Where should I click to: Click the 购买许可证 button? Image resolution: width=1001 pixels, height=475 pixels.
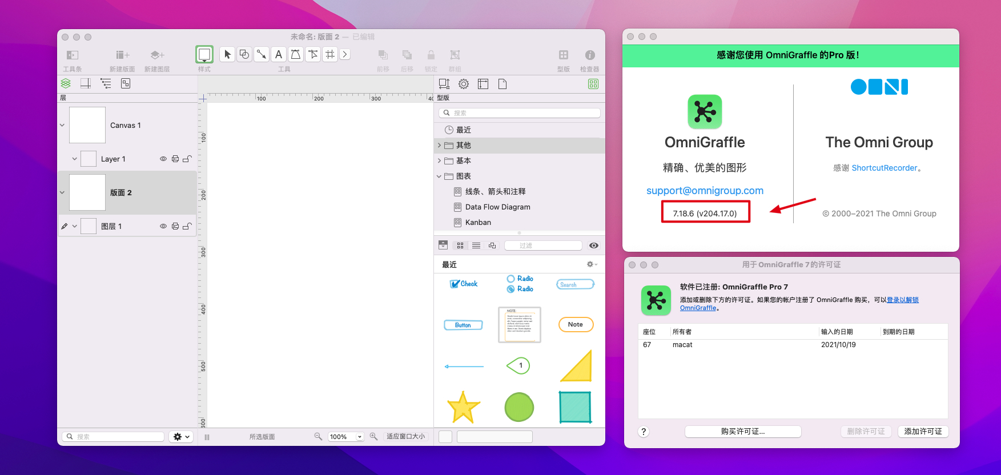[742, 432]
